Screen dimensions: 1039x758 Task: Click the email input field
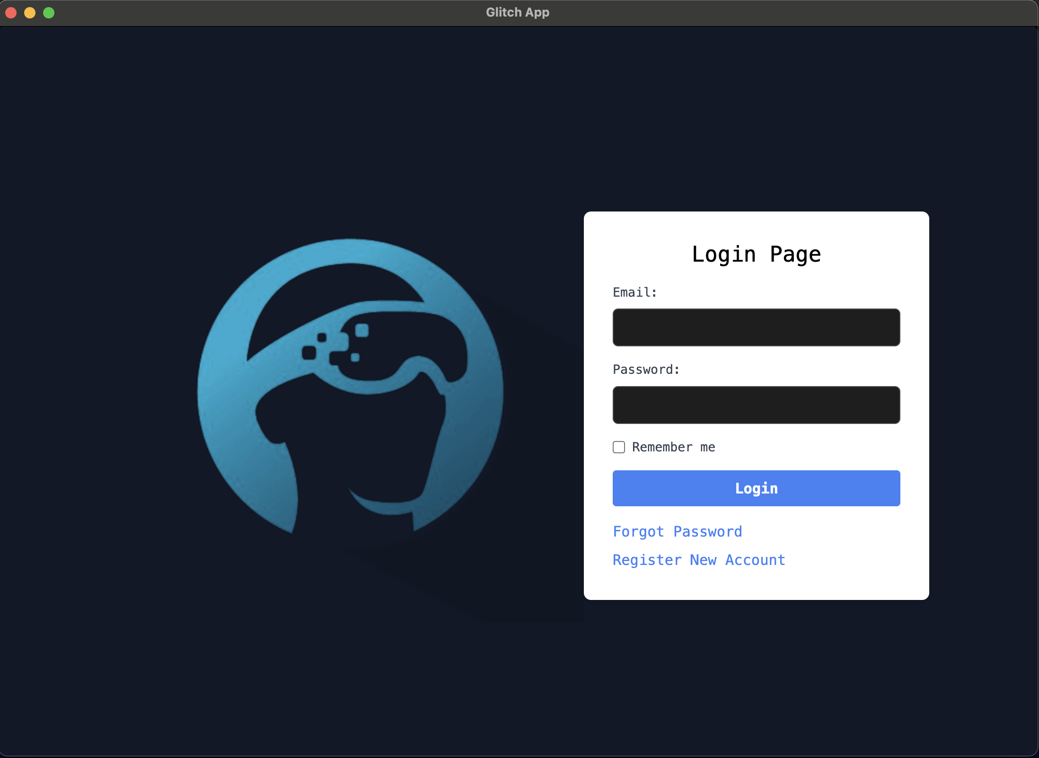756,326
